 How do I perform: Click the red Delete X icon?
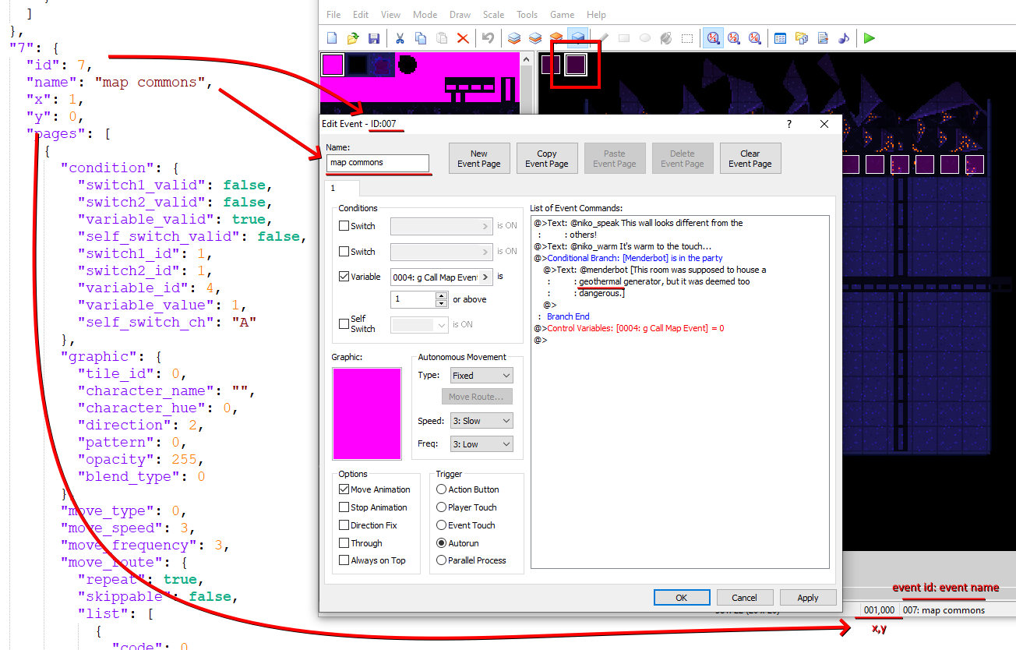pyautogui.click(x=462, y=38)
